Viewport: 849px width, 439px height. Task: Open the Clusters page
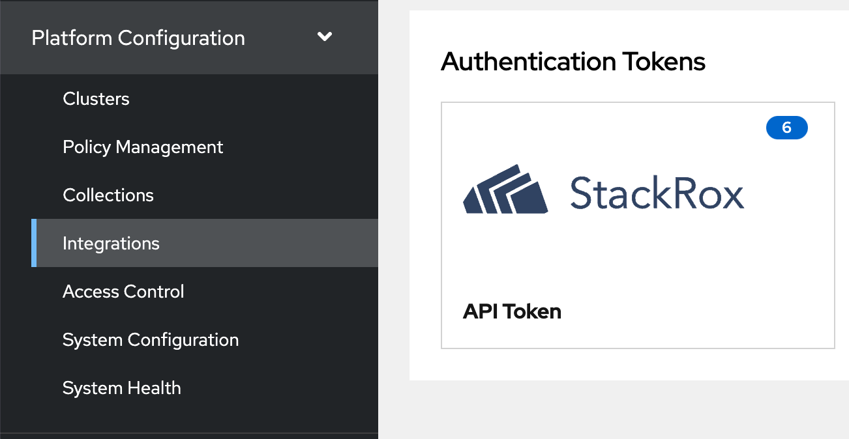point(96,99)
